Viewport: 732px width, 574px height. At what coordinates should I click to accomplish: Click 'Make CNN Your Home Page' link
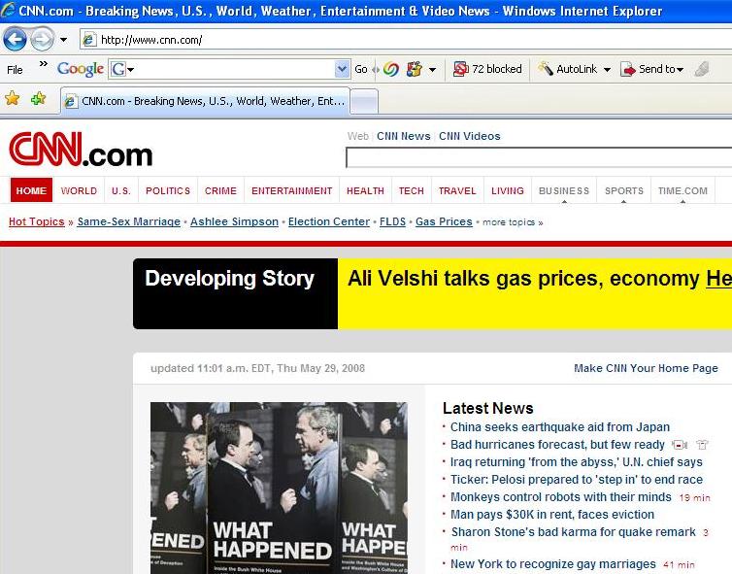click(x=646, y=368)
